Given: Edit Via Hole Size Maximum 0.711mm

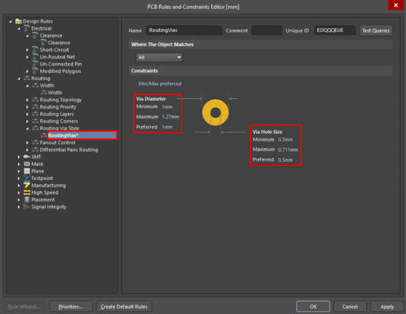Looking at the screenshot, I should [x=288, y=150].
